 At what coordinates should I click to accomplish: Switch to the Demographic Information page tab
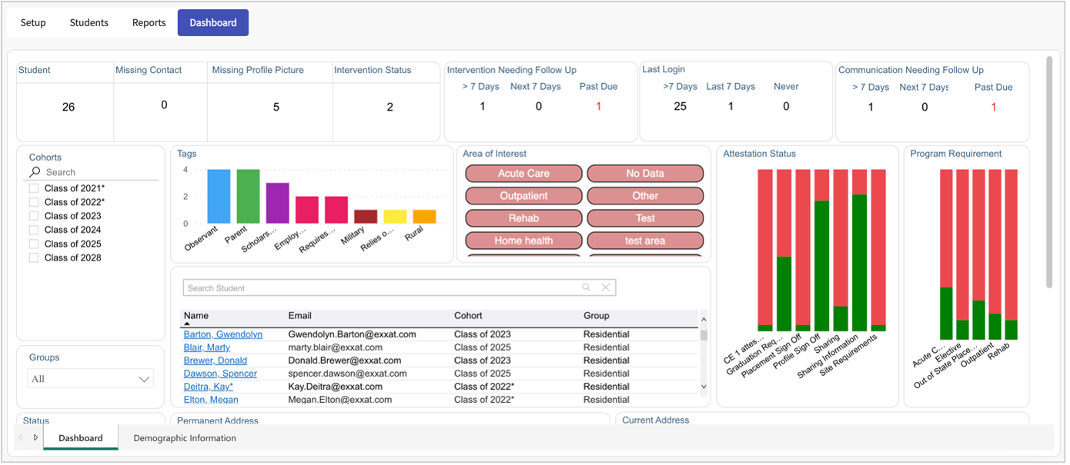(185, 438)
